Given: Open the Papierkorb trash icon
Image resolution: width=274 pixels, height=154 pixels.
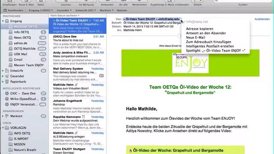Looking at the screenshot, I should pos(7,82).
